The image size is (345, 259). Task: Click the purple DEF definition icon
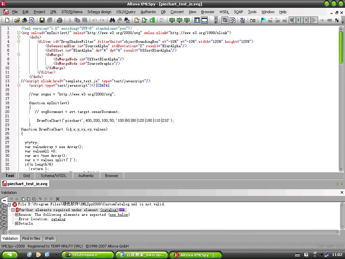[121, 210]
